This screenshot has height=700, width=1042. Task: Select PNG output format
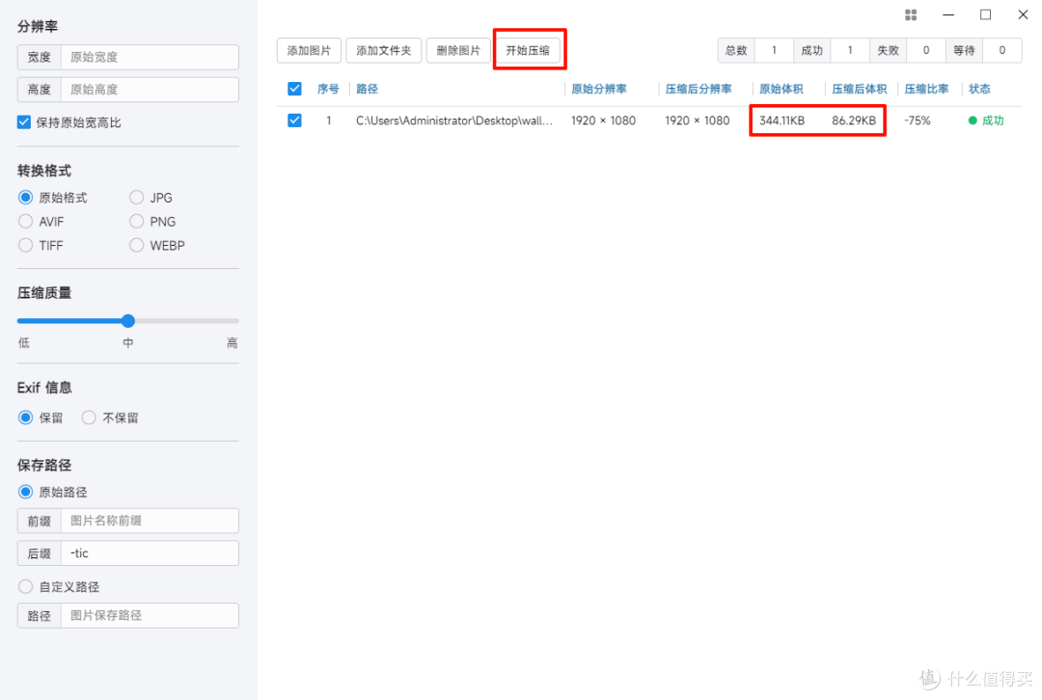tap(136, 221)
